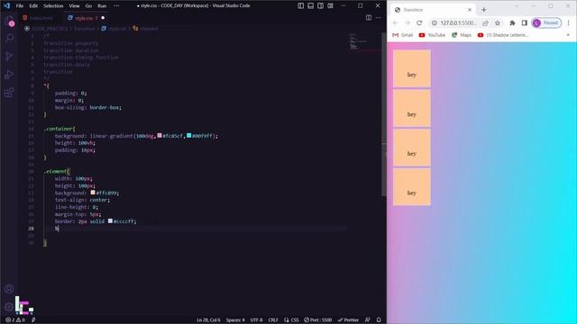This screenshot has width=577, height=324.
Task: Click Ln 28, Col 6 status entry
Action: [208, 320]
